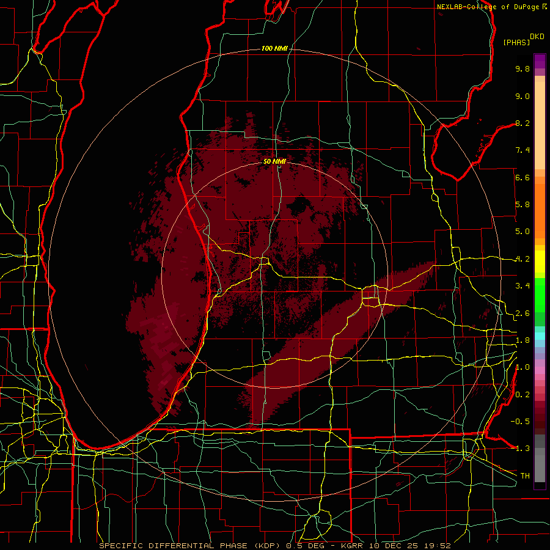Click the [PHAS] units label
Screen dimensions: 550x550
(516, 42)
